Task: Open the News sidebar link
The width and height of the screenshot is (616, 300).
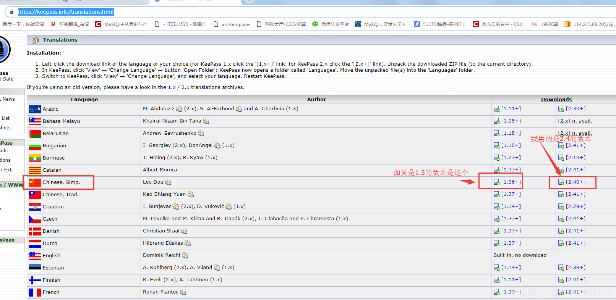Action: point(8,99)
